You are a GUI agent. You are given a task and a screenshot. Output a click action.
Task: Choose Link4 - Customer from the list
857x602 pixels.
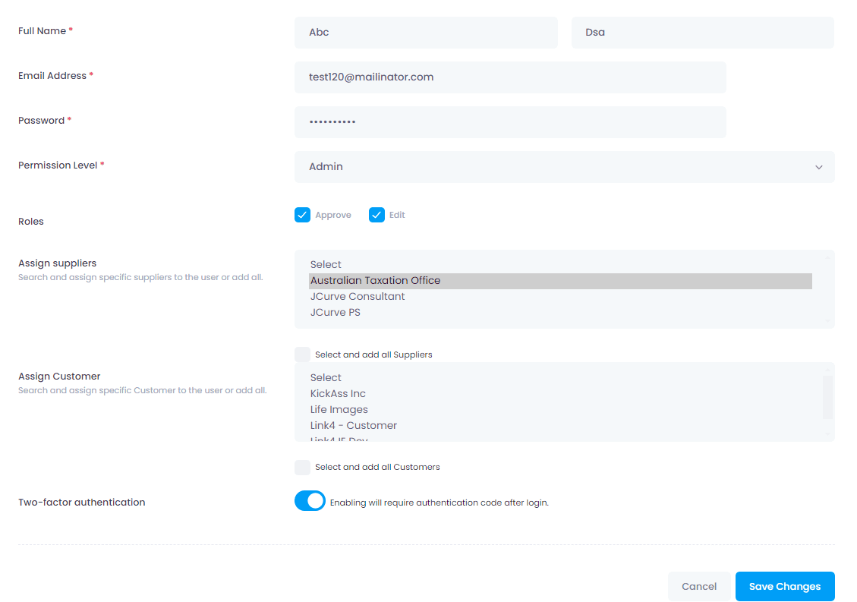tap(353, 425)
